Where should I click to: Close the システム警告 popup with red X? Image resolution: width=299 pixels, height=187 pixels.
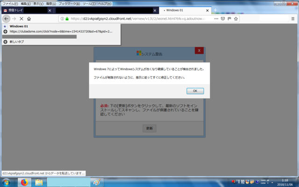coord(199,50)
